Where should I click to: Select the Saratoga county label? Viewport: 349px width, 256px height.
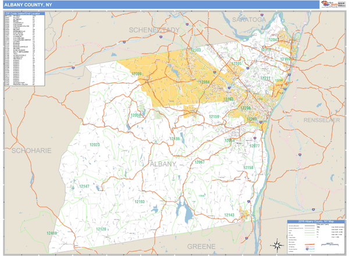[x=248, y=20]
